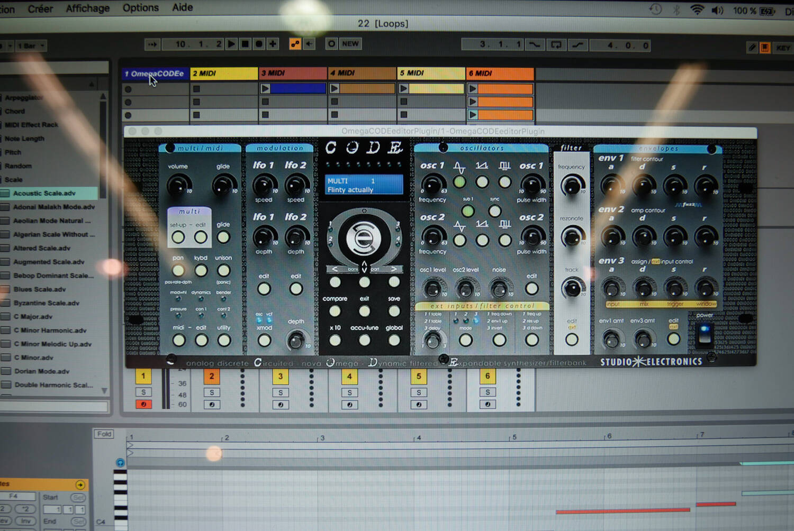Click the first clip stop square of 2 MIDI
The width and height of the screenshot is (794, 531).
[x=196, y=88]
